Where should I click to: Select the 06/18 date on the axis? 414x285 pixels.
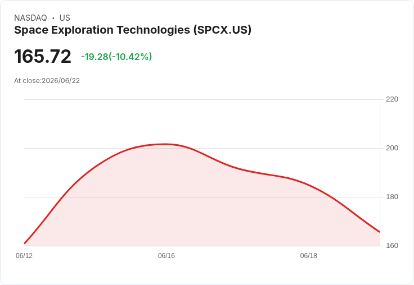(x=308, y=256)
